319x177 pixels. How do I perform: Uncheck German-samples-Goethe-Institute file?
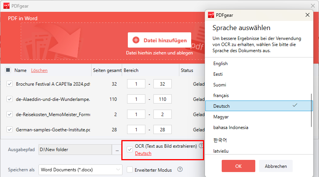10,129
